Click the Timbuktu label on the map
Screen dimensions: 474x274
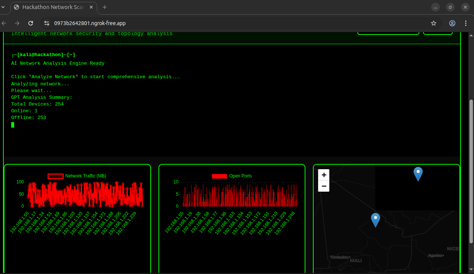(339, 257)
